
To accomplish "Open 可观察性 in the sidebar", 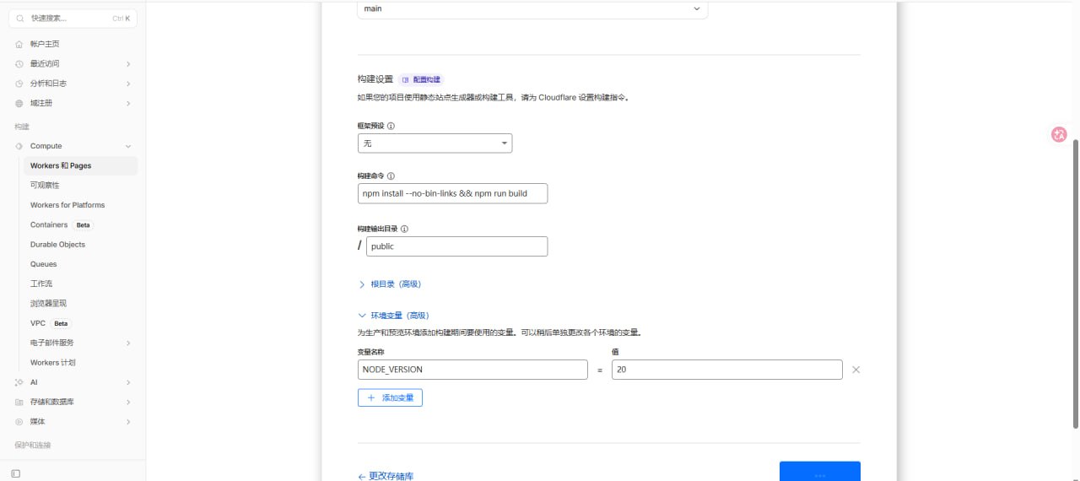I will point(45,185).
